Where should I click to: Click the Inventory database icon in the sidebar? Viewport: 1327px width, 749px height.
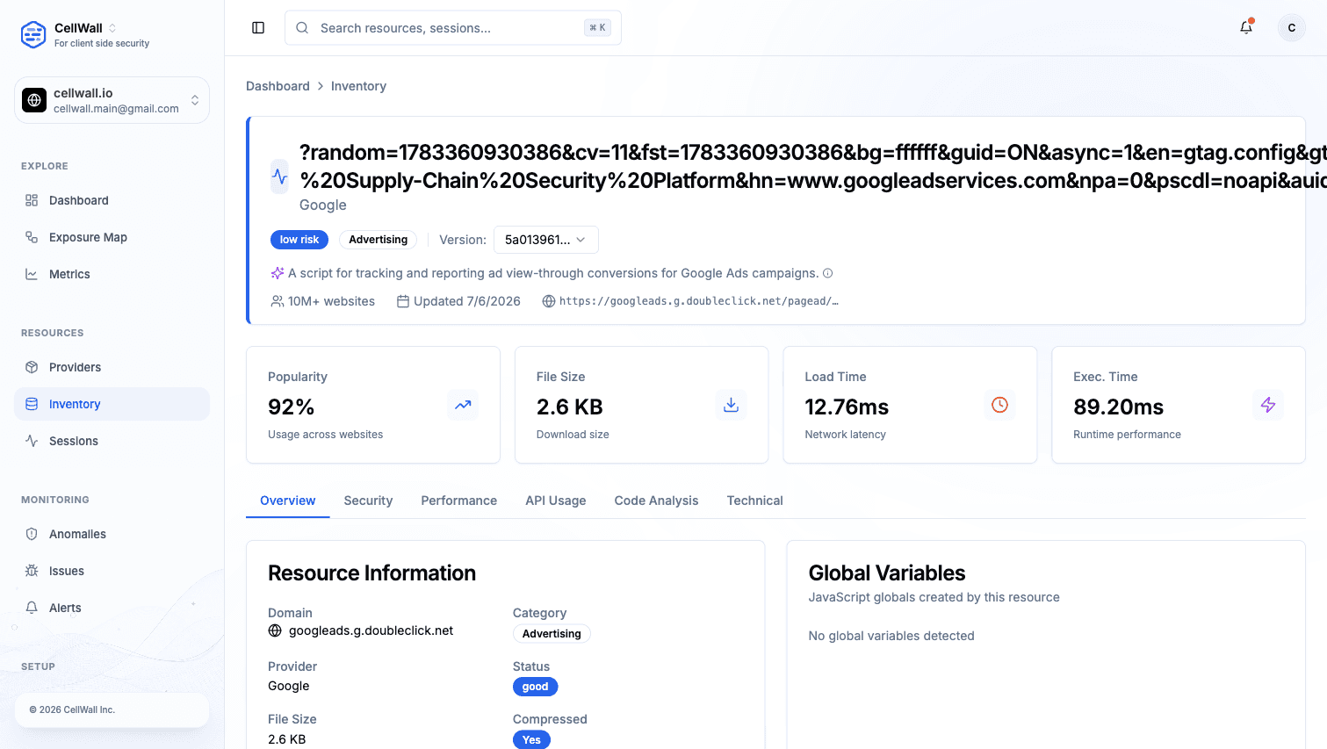point(32,404)
